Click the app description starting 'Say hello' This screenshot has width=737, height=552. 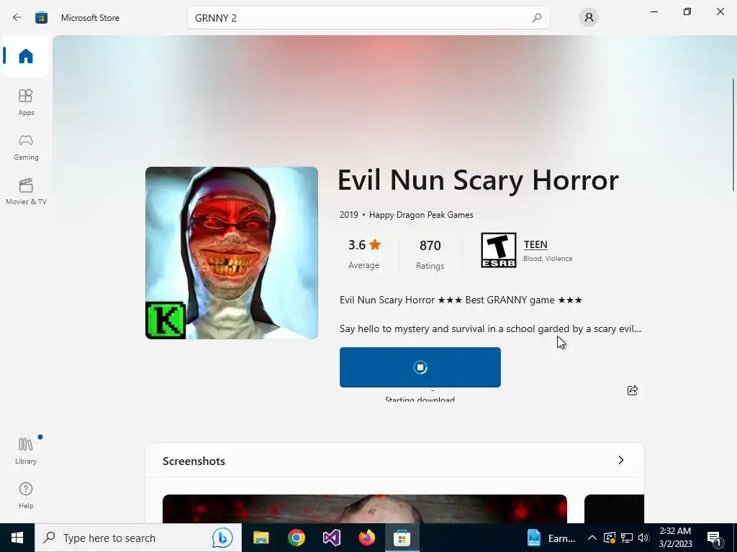click(x=490, y=328)
